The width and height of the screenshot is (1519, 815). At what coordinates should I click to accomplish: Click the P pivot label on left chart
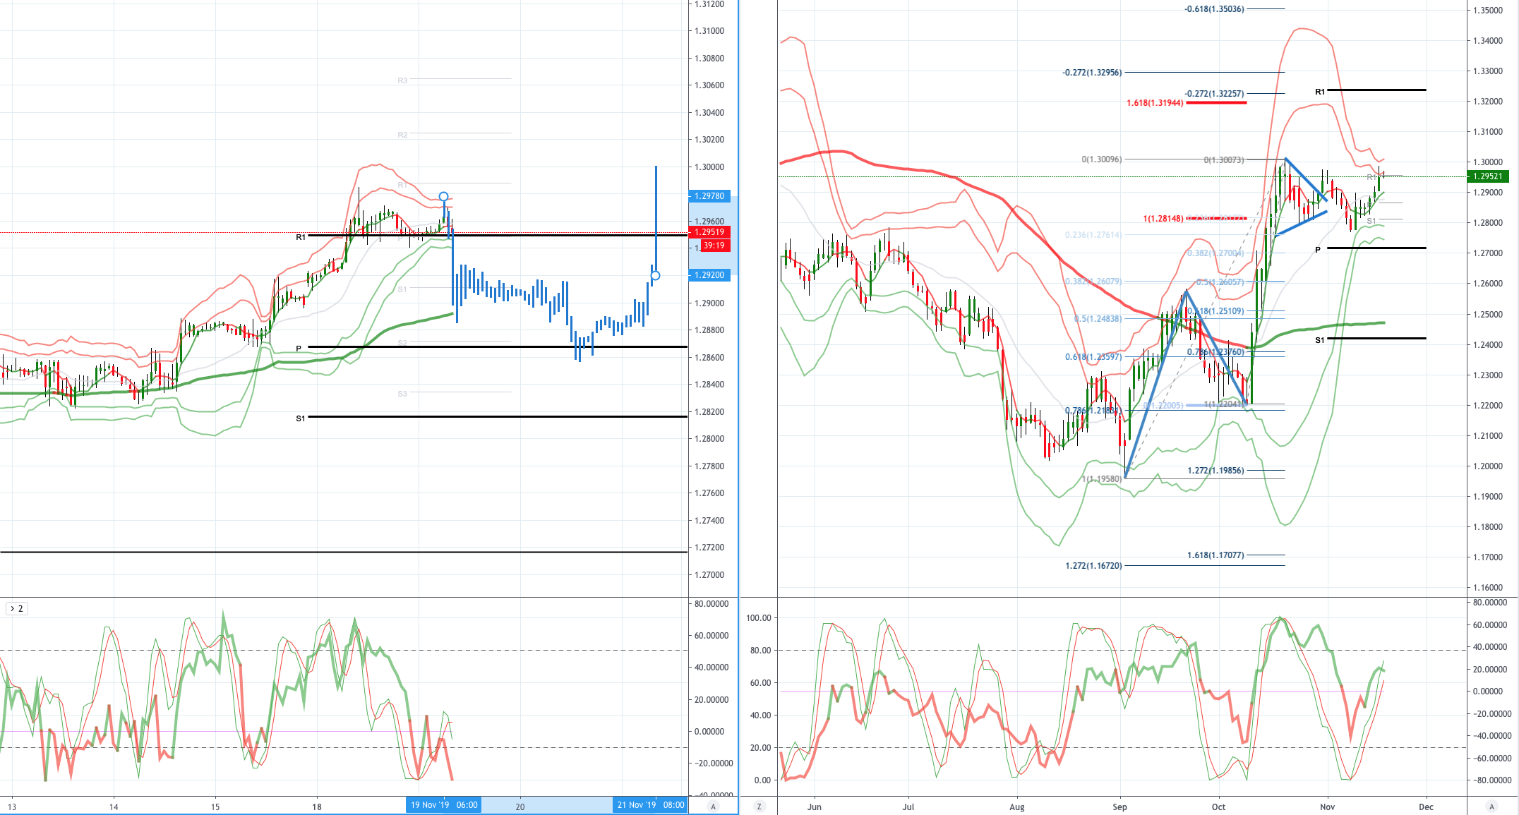tap(299, 349)
